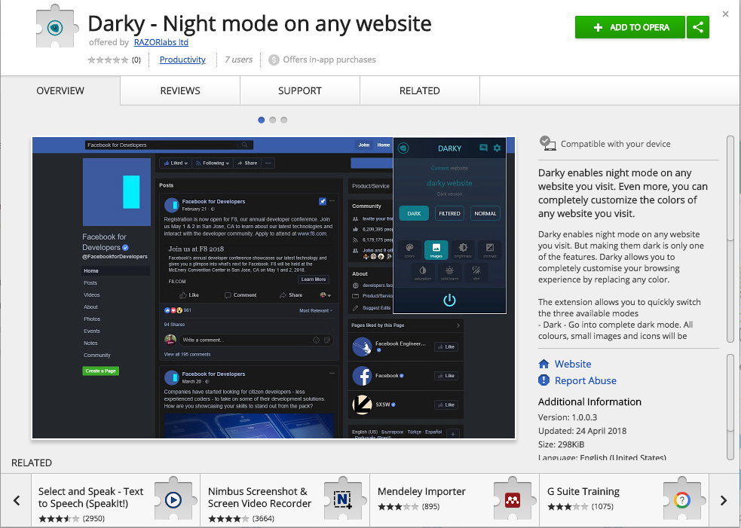Click the description text scrollbar
741x528 pixels.
730,239
